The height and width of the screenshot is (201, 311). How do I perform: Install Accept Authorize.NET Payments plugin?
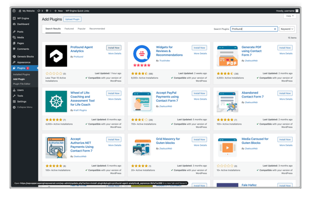coord(114,140)
